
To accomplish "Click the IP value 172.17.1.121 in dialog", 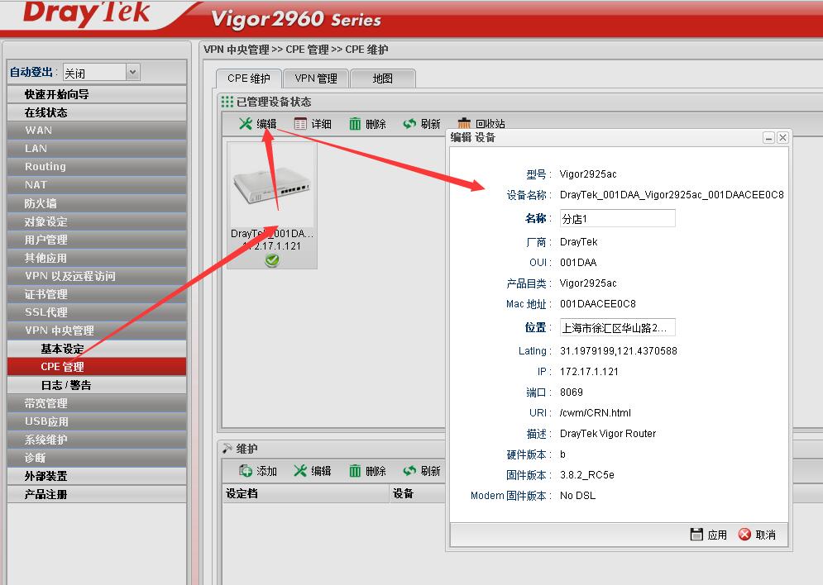I will tap(589, 372).
